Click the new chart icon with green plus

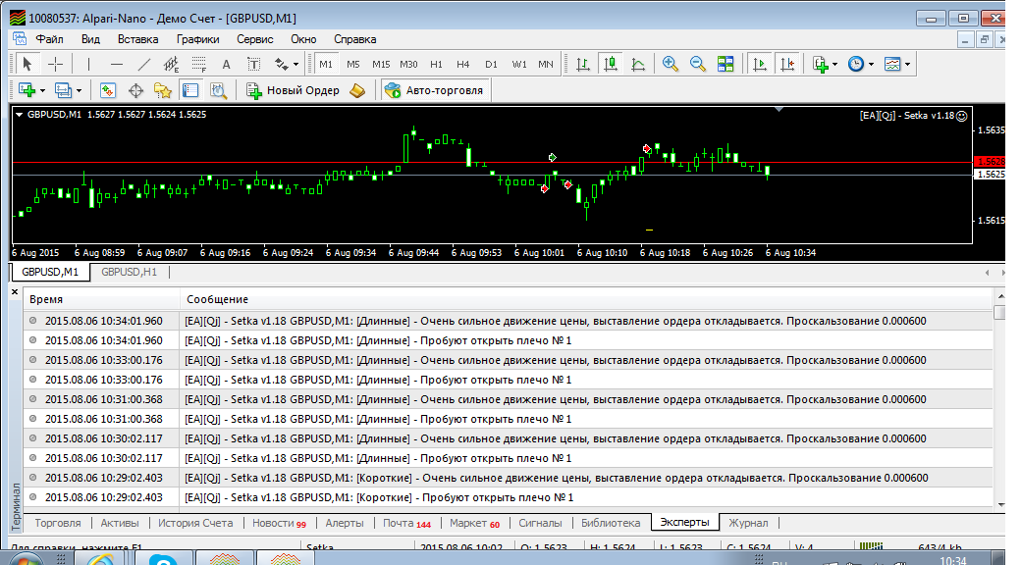click(x=27, y=90)
